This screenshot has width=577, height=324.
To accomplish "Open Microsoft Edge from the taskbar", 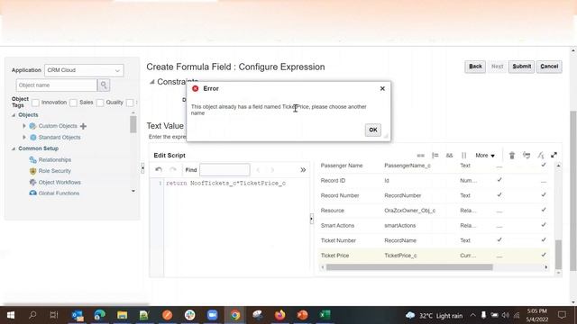I will 100,315.
